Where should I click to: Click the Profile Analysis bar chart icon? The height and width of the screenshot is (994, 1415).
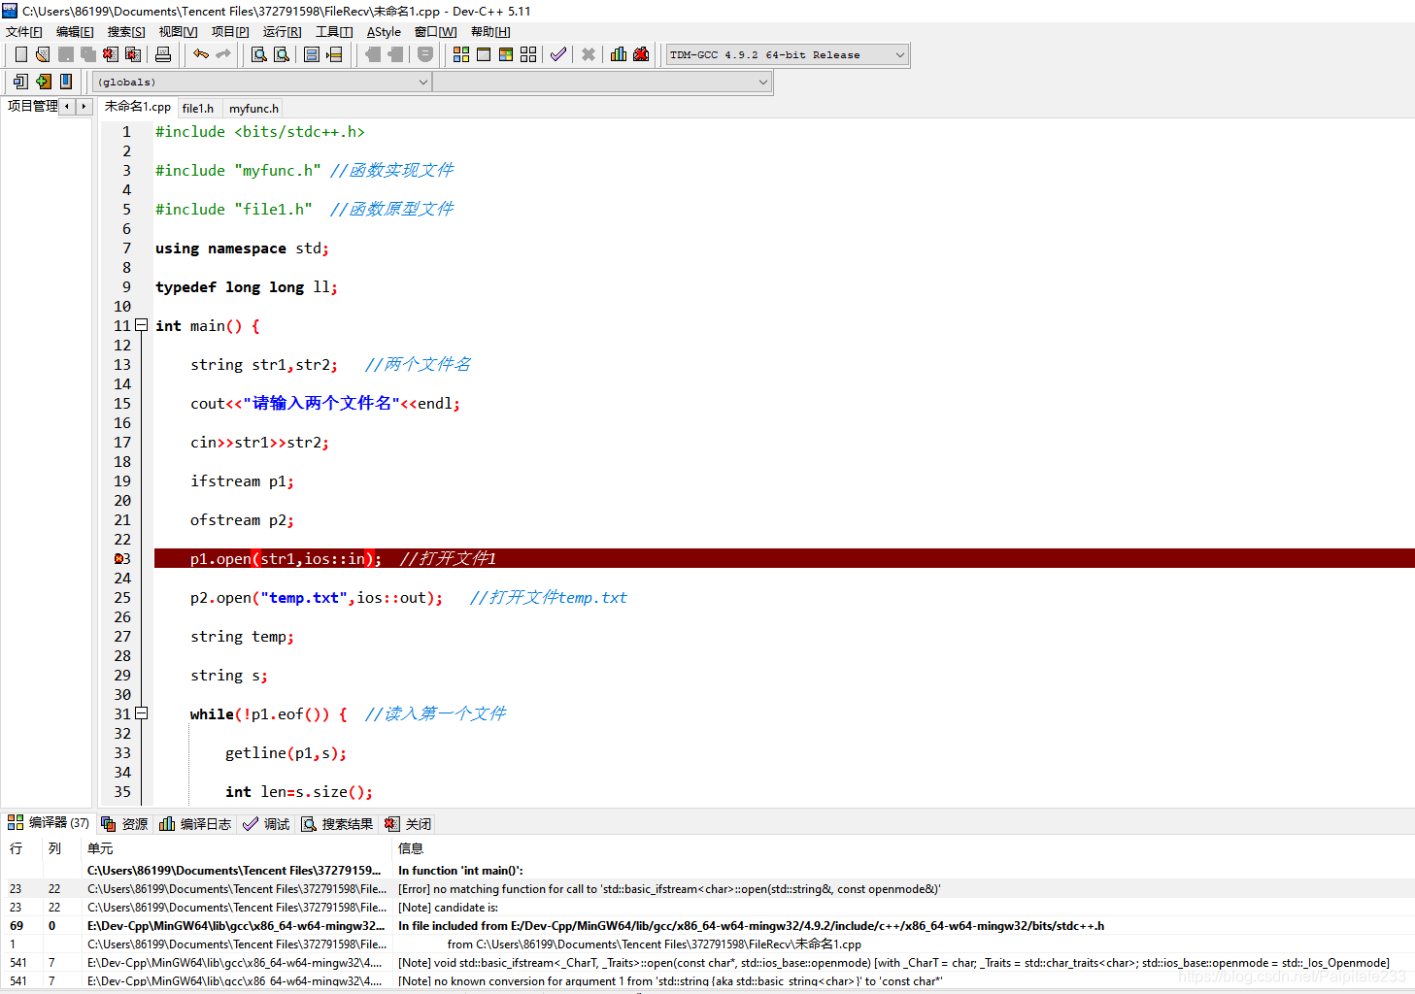tap(619, 54)
